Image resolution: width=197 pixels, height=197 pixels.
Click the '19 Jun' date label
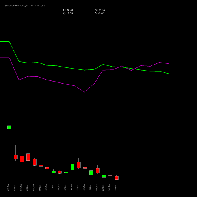point(91,188)
